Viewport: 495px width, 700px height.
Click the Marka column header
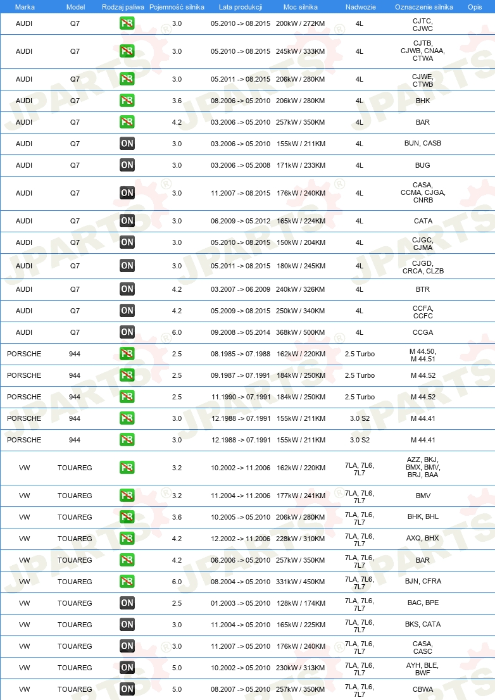tap(25, 7)
